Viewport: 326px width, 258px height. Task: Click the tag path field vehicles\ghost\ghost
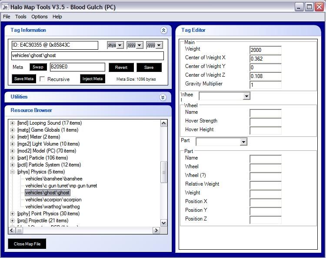click(87, 56)
